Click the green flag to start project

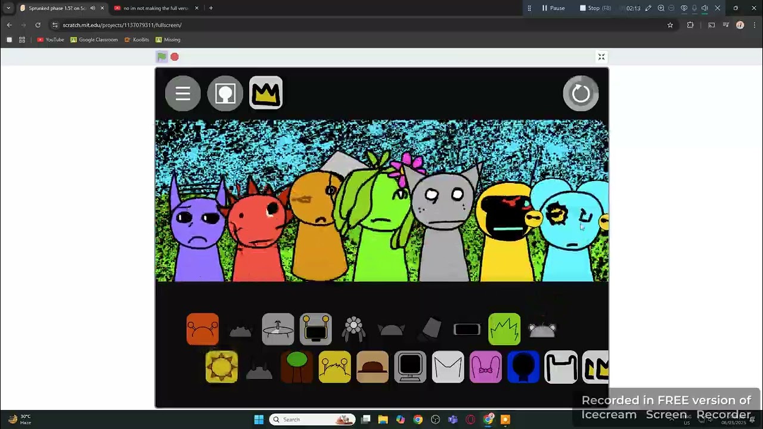(162, 57)
